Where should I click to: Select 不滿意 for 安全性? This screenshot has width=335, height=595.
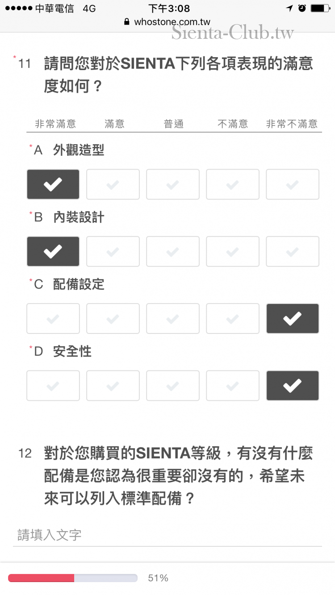(233, 385)
